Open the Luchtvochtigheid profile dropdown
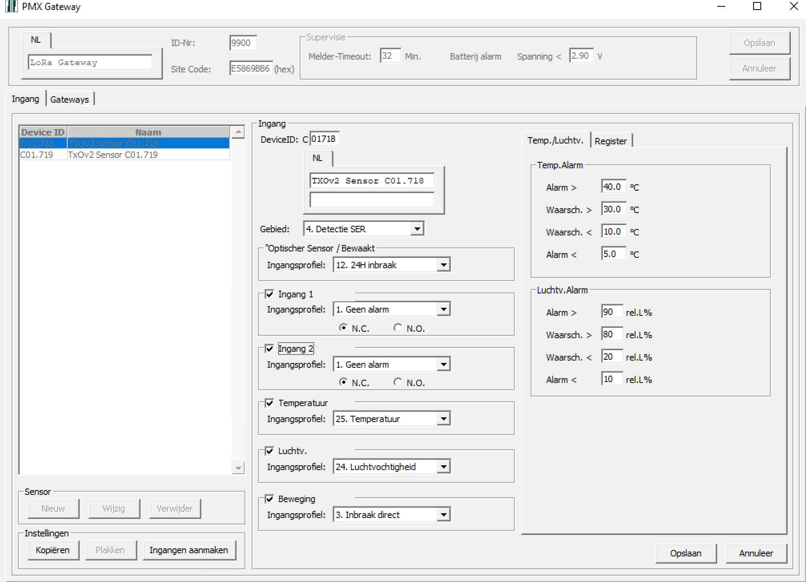Screen dimensions: 806x582 [443, 467]
